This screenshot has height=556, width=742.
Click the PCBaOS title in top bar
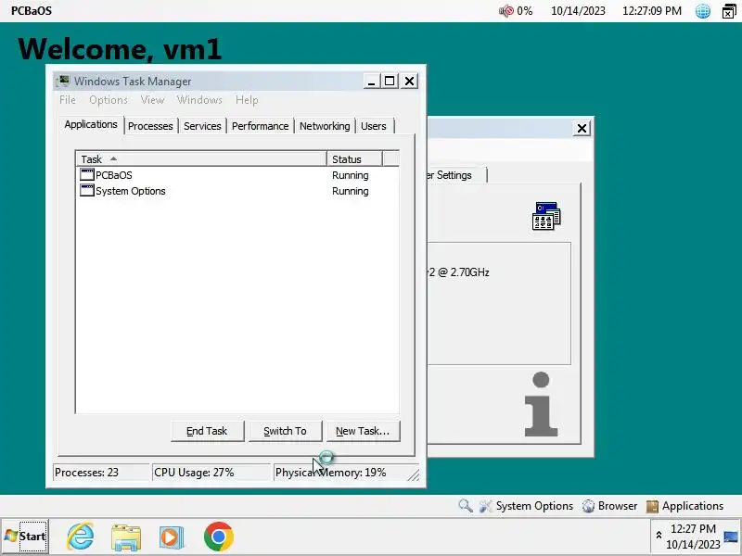click(32, 11)
